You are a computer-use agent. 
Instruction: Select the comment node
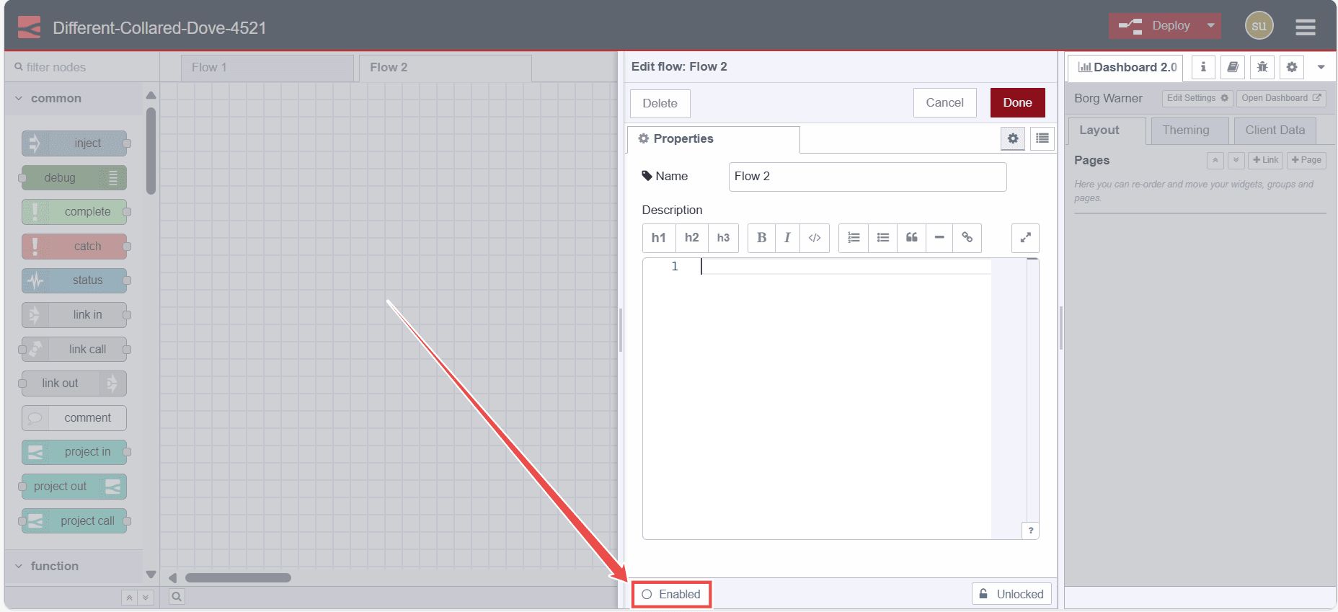(74, 418)
